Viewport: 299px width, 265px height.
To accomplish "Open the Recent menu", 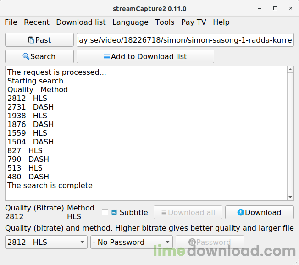I will (x=37, y=22).
